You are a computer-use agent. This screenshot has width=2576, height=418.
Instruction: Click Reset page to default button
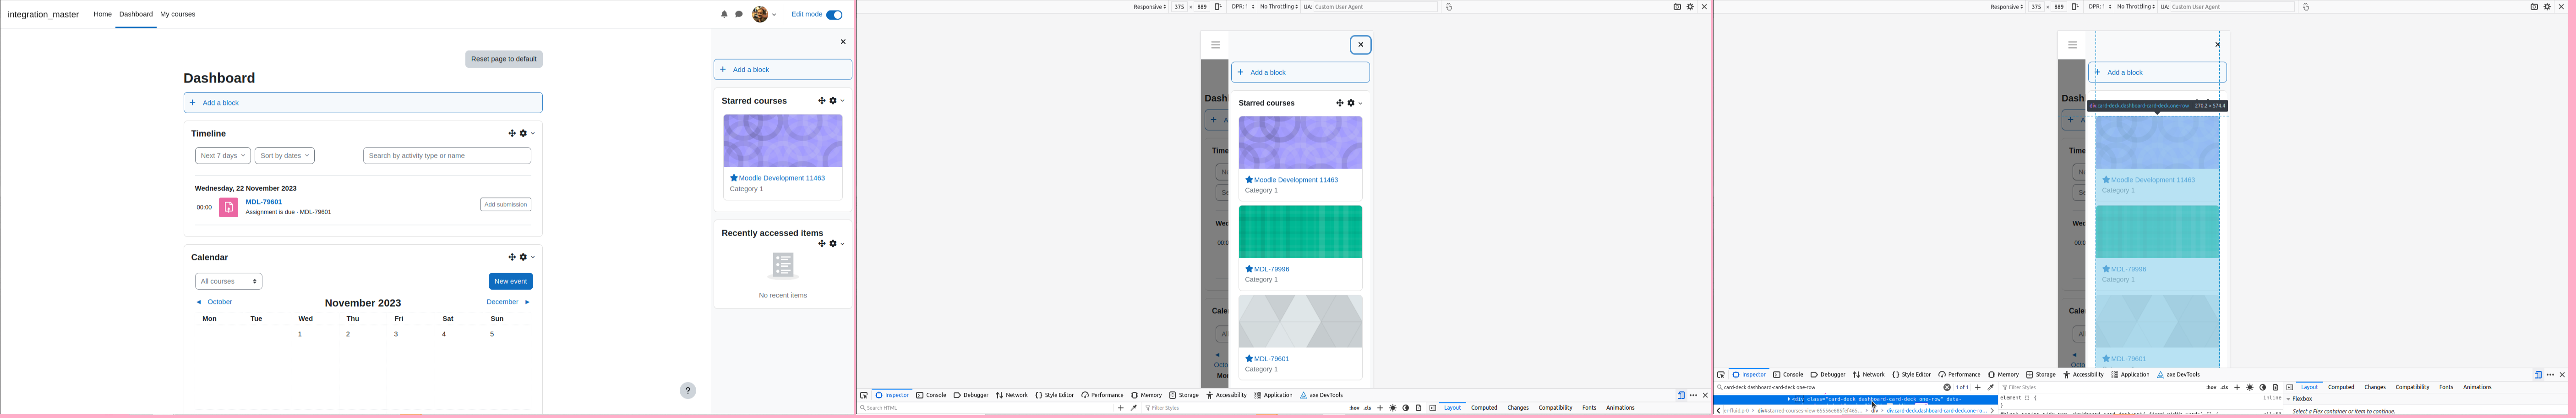(x=504, y=59)
